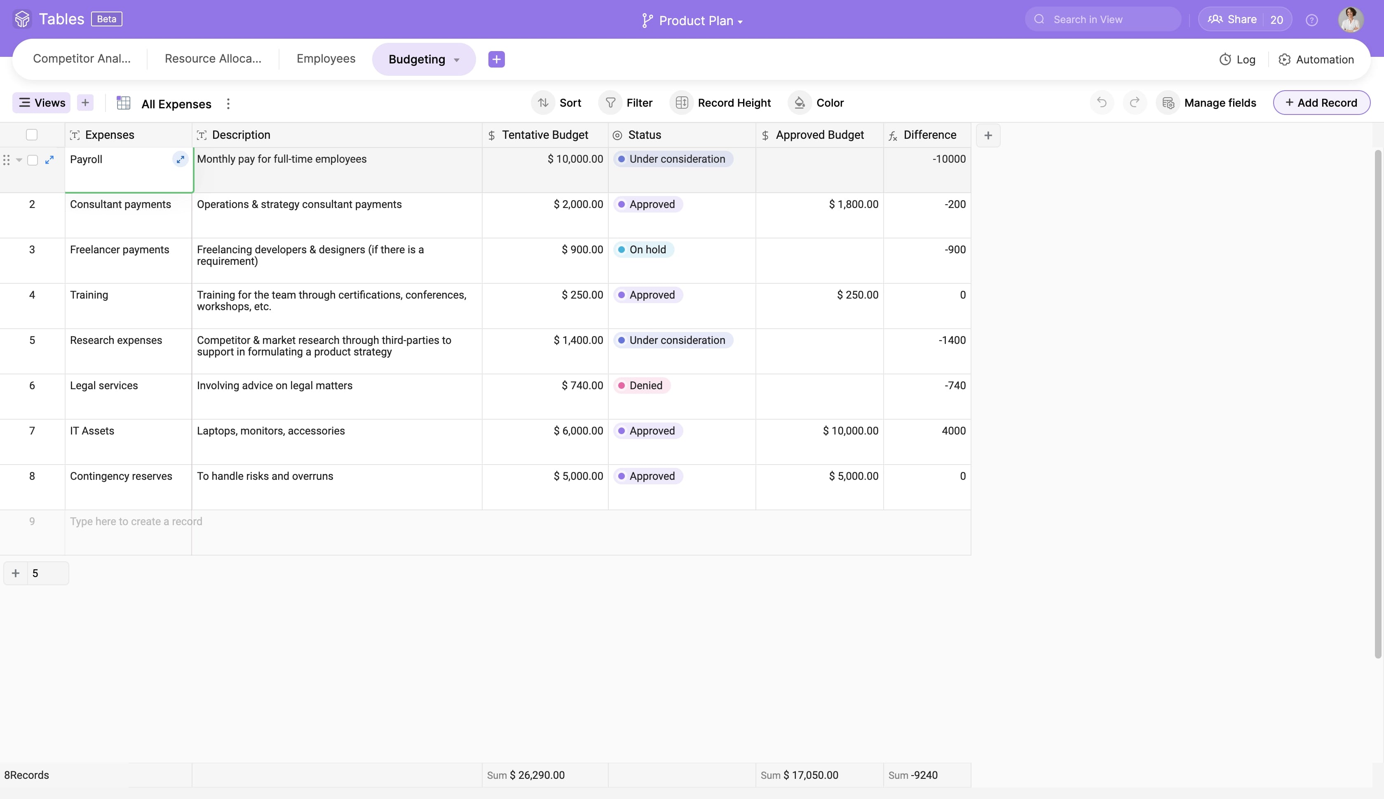Open All Expenses view options menu dots

pyautogui.click(x=228, y=104)
